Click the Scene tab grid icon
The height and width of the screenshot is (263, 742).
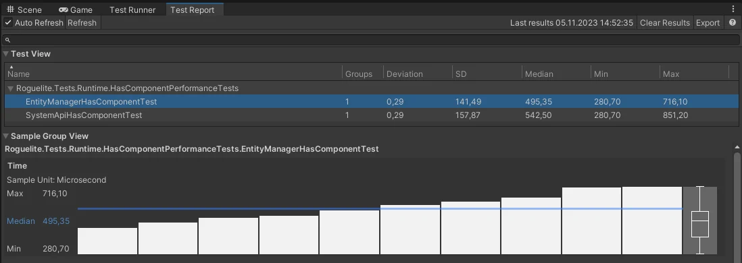click(10, 9)
